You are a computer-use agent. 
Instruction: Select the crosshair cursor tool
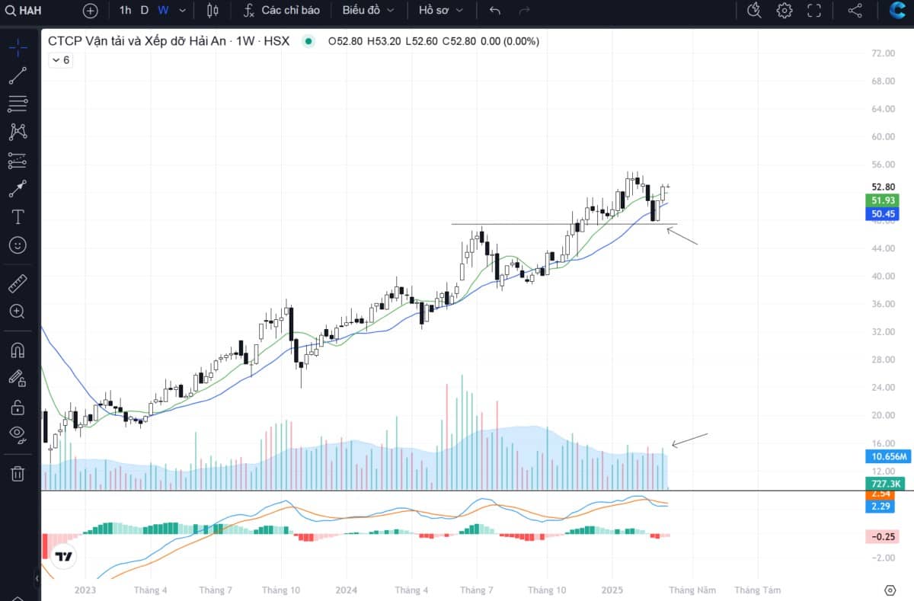pyautogui.click(x=18, y=47)
